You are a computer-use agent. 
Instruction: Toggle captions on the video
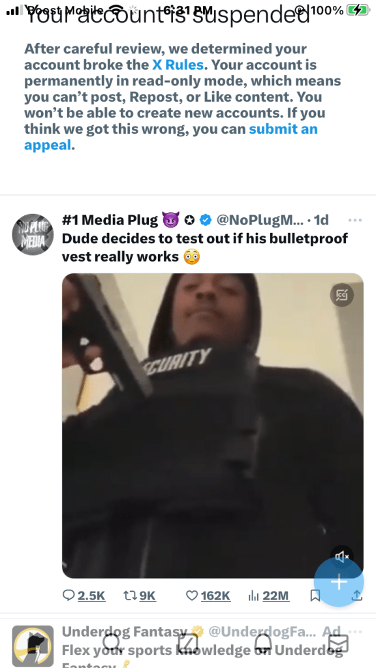342,295
